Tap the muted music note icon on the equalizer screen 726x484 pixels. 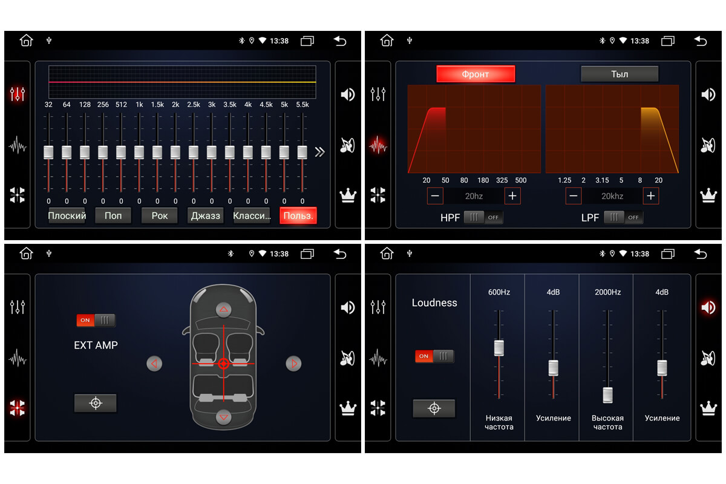pyautogui.click(x=348, y=145)
